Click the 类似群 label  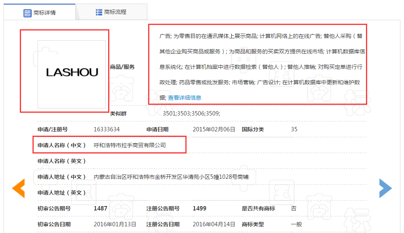tap(118, 114)
